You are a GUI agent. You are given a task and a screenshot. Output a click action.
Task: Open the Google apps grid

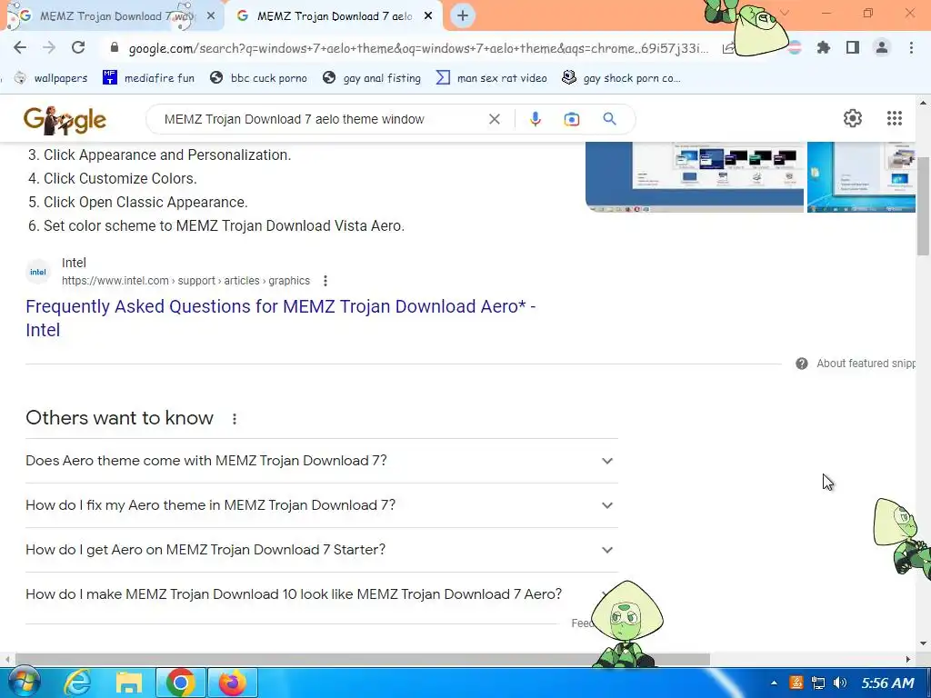(895, 118)
